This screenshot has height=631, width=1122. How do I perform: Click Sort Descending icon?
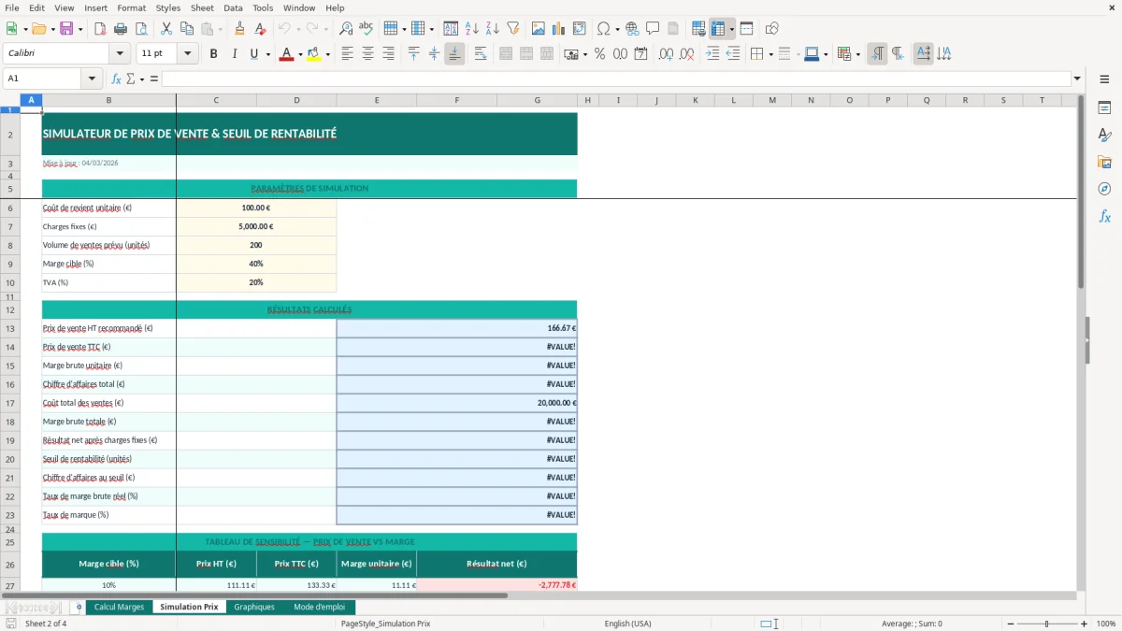coord(492,29)
